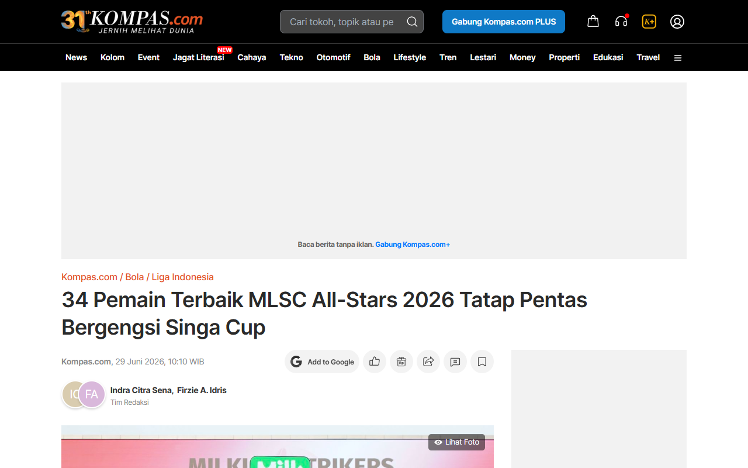The height and width of the screenshot is (468, 748).
Task: Click the Gabung Kompas.com PLUS button
Action: (x=504, y=22)
